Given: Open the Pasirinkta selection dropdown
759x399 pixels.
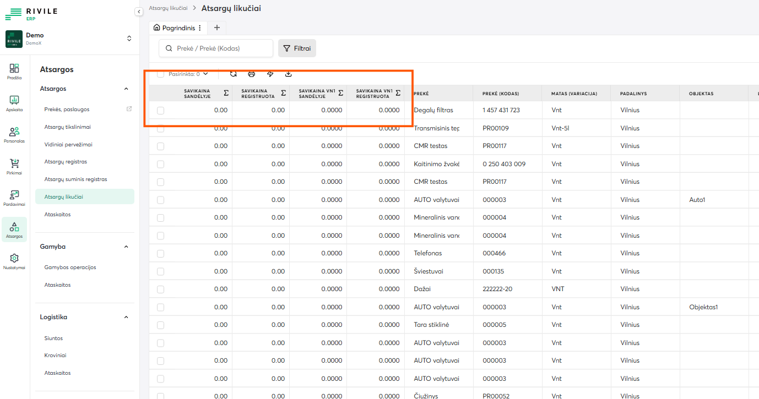Looking at the screenshot, I should click(188, 74).
